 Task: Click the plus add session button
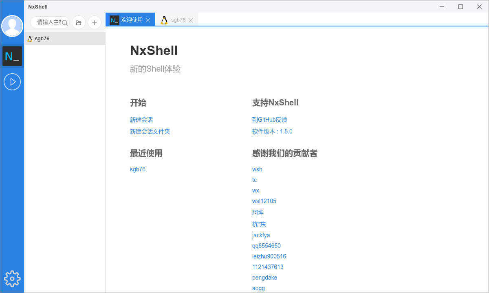tap(95, 23)
